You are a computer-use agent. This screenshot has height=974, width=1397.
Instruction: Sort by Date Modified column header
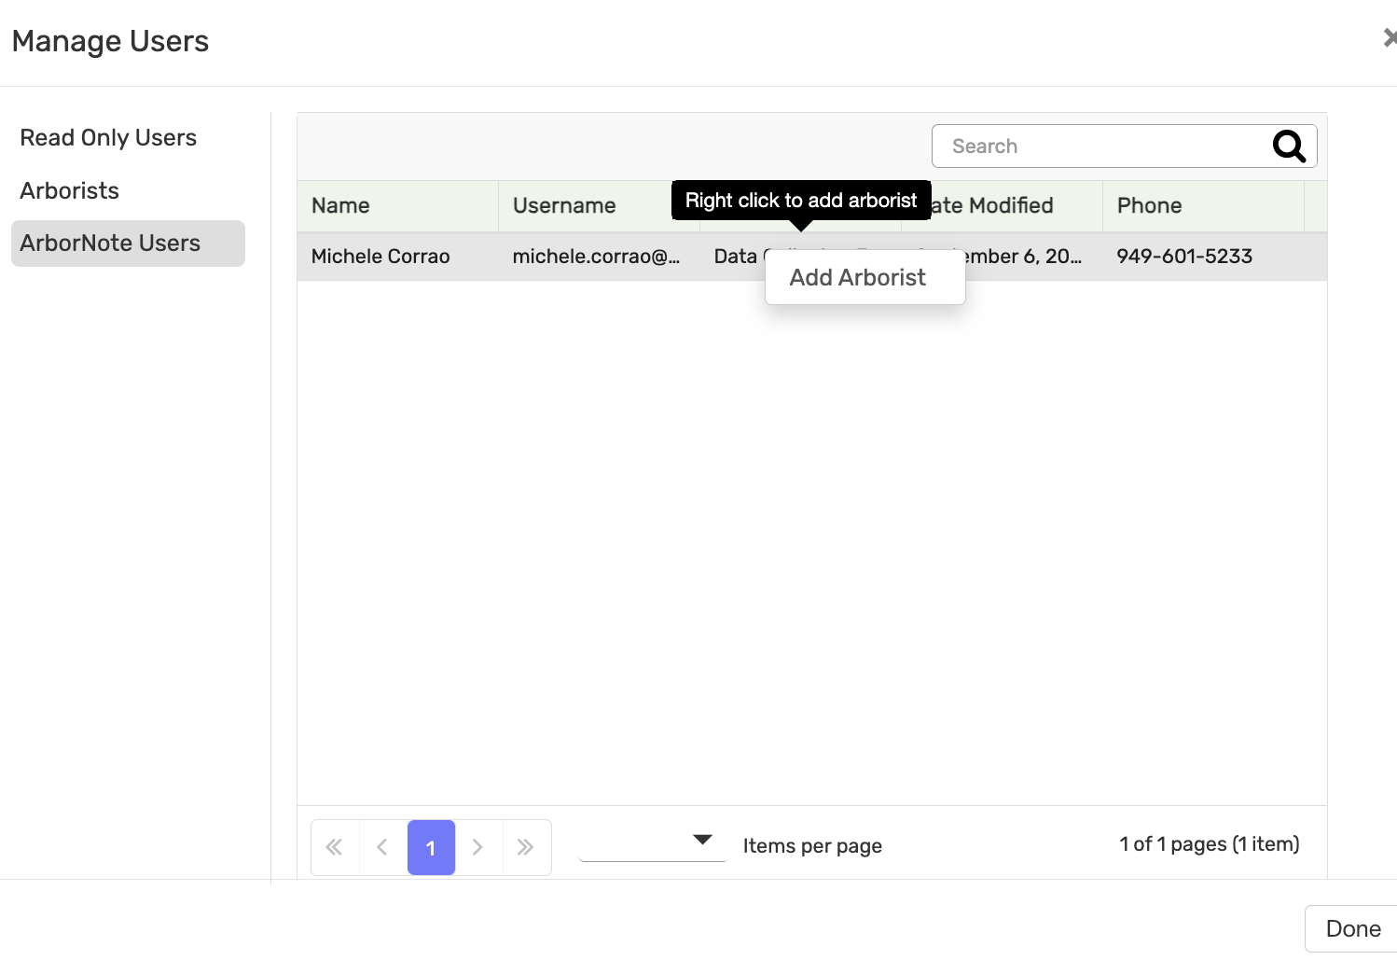[1002, 206]
